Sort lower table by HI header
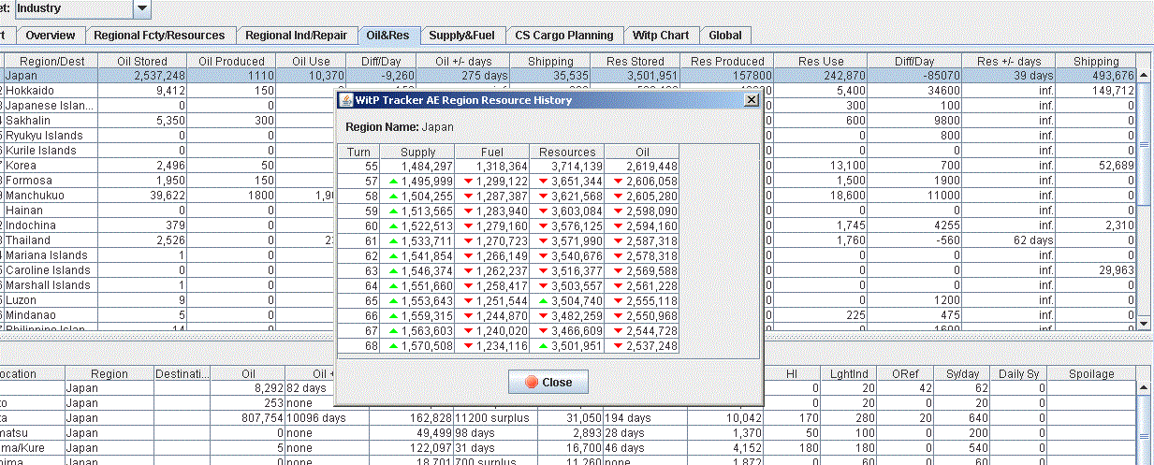 point(792,373)
